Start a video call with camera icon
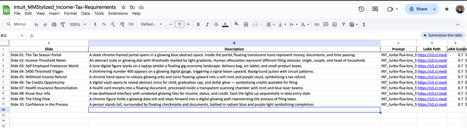The width and height of the screenshot is (467, 128). 390,9
